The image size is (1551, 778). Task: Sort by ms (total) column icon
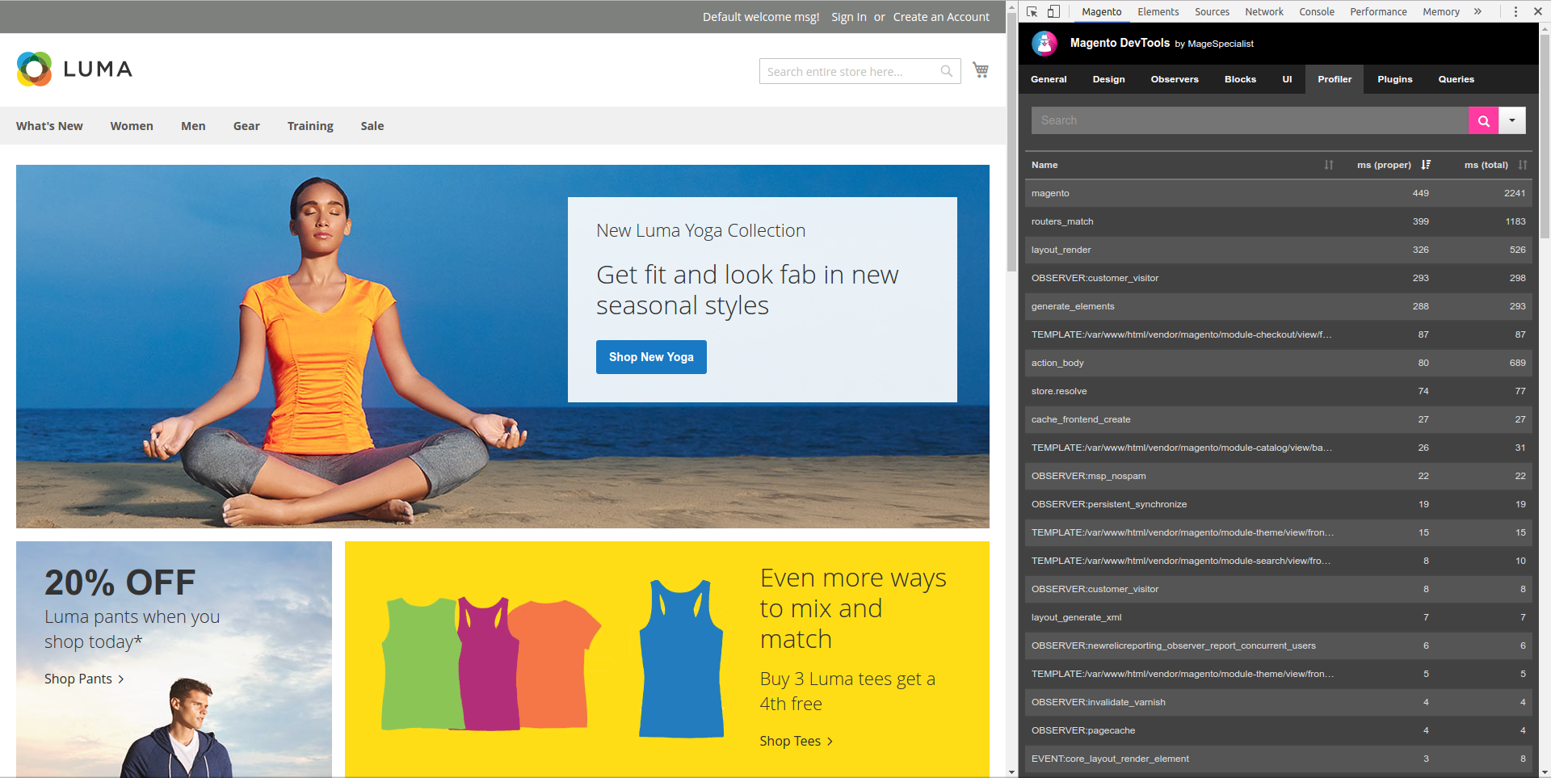[1523, 165]
